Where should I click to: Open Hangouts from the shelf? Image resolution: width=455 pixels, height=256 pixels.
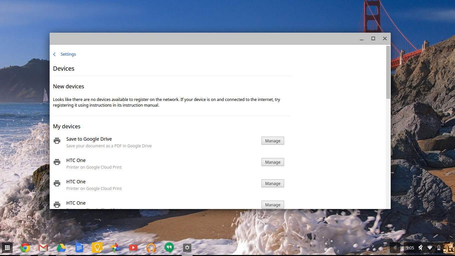tap(169, 248)
